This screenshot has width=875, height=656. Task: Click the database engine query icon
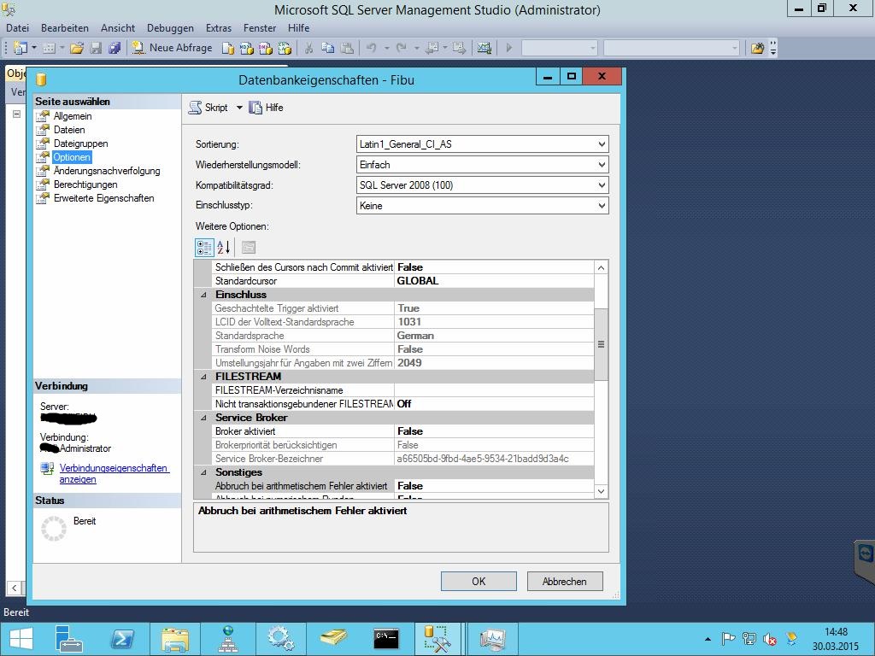pyautogui.click(x=227, y=48)
